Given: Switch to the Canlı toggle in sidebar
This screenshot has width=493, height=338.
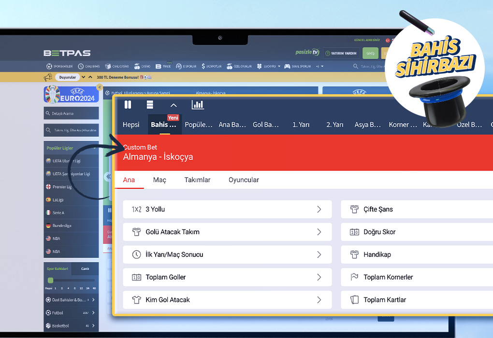Looking at the screenshot, I should pos(85,268).
